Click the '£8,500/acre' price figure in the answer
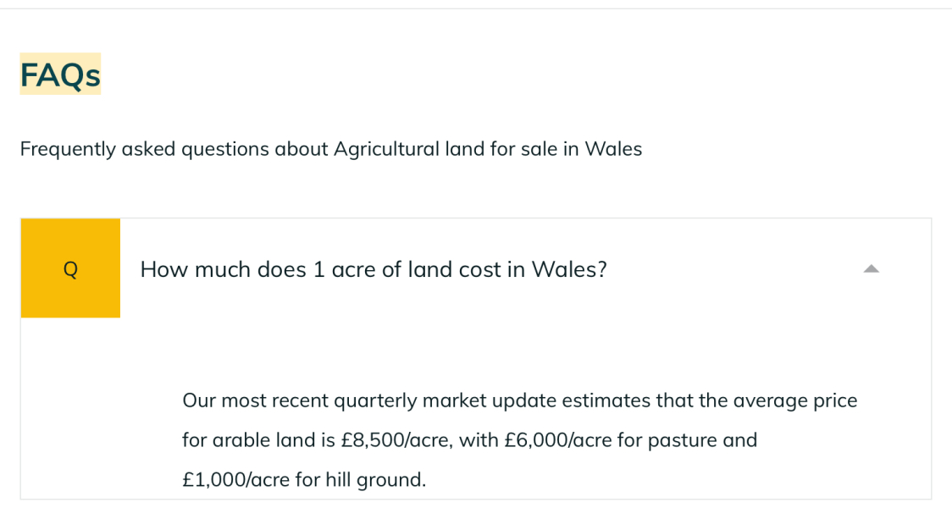Screen dimensions: 952x508 (390, 439)
